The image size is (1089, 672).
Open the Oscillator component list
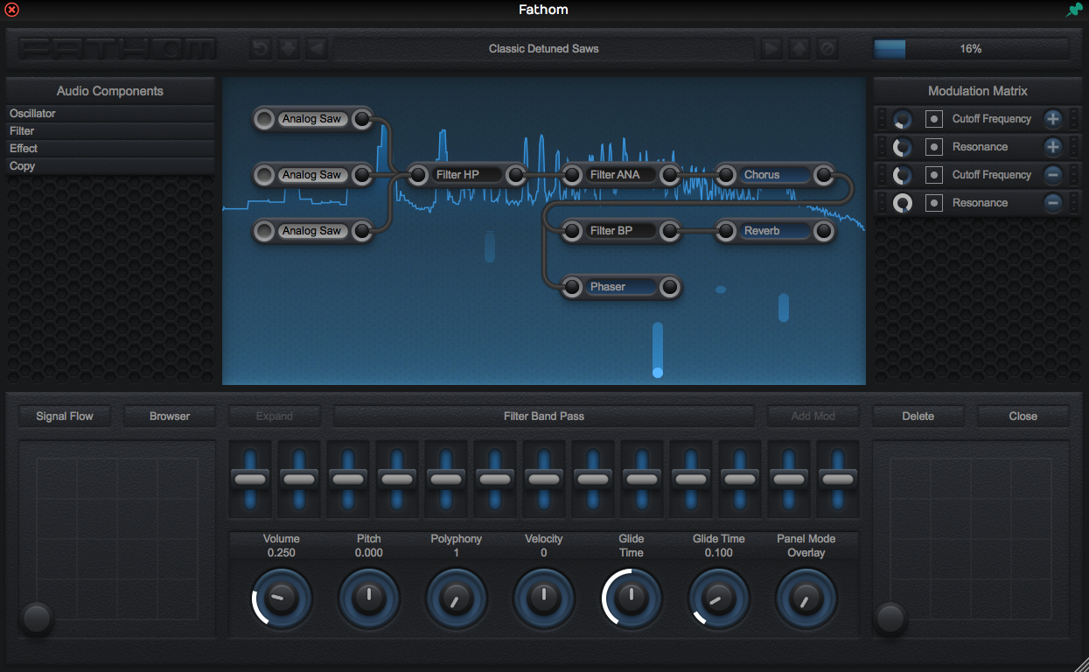[110, 114]
